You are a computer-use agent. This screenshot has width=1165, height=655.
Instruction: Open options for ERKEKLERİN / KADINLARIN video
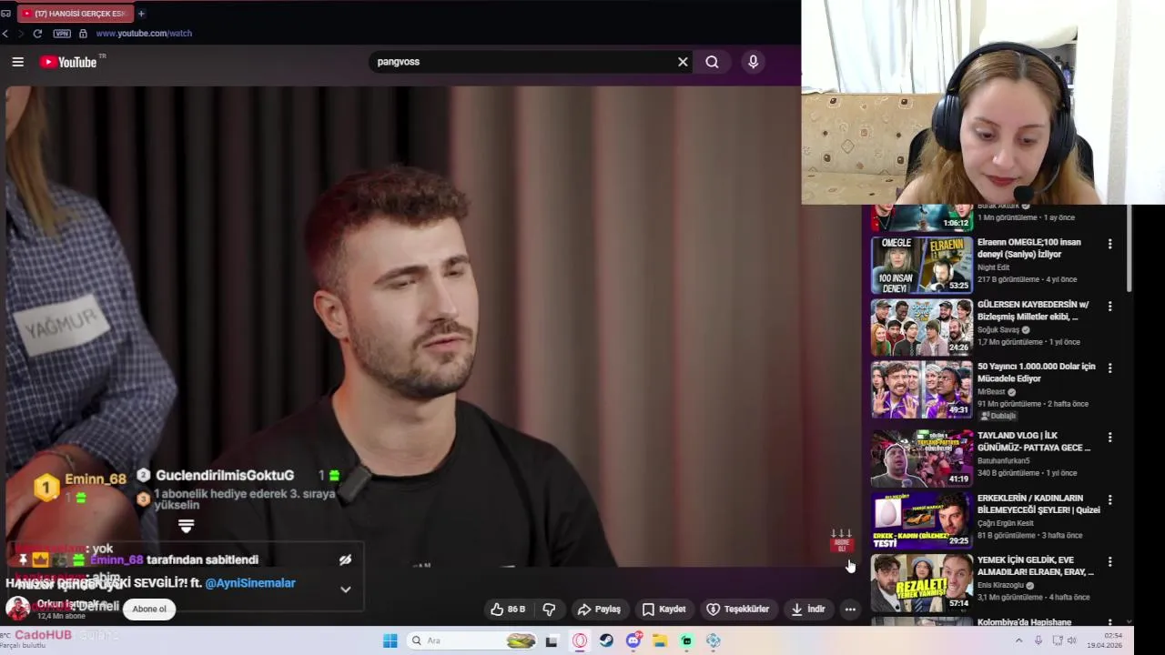tap(1109, 500)
